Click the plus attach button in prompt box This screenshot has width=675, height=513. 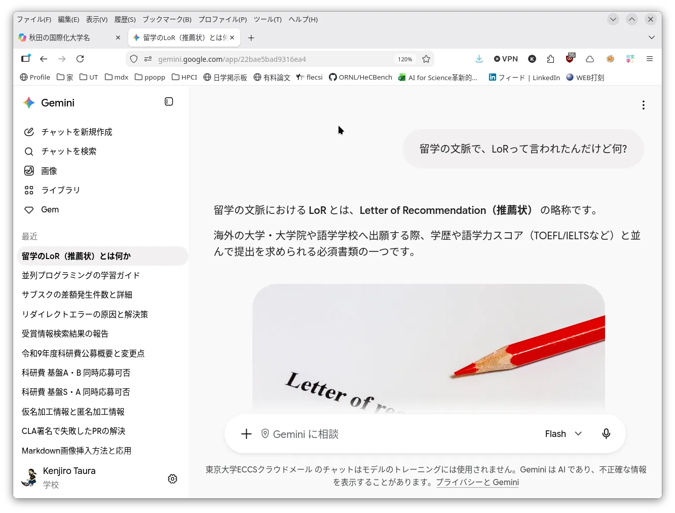click(246, 434)
